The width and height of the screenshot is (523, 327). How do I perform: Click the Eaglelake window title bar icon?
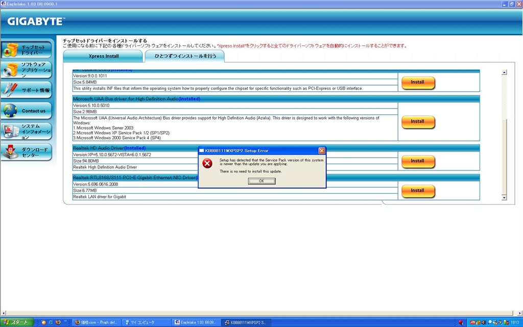pyautogui.click(x=4, y=4)
